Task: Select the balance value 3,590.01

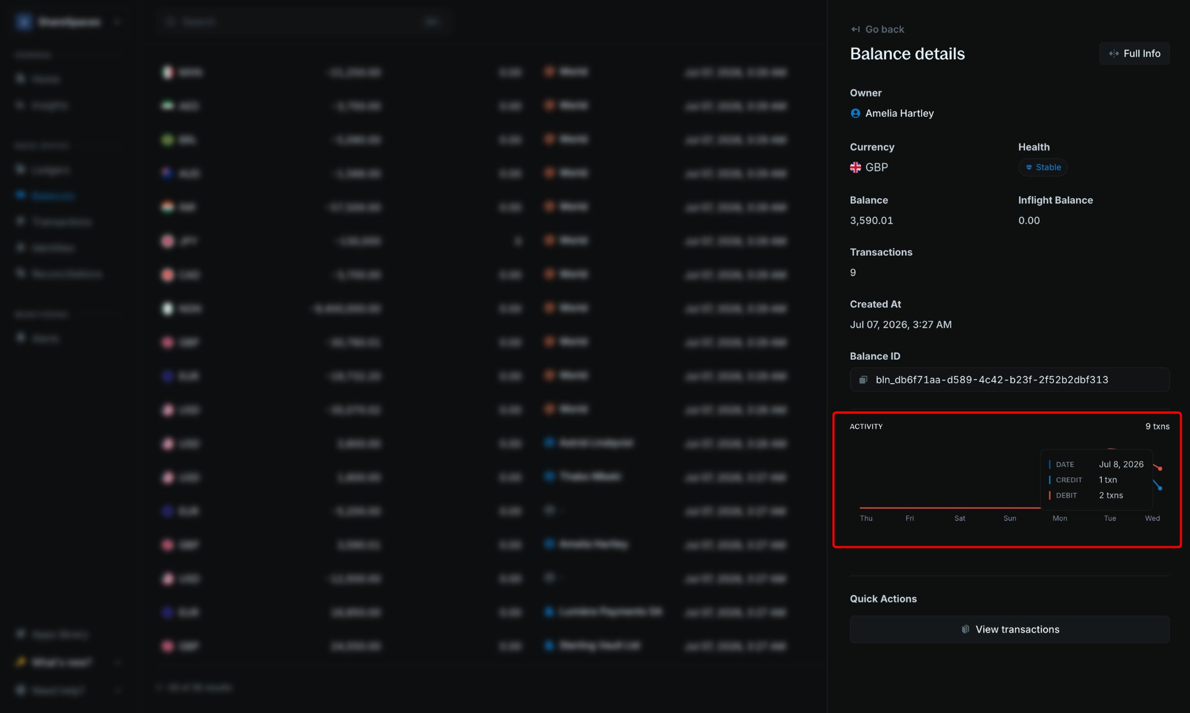Action: (871, 220)
